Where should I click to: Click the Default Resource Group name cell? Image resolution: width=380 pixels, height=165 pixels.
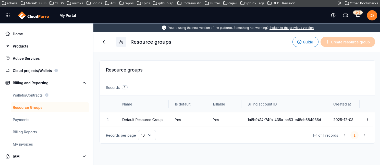coord(142,120)
